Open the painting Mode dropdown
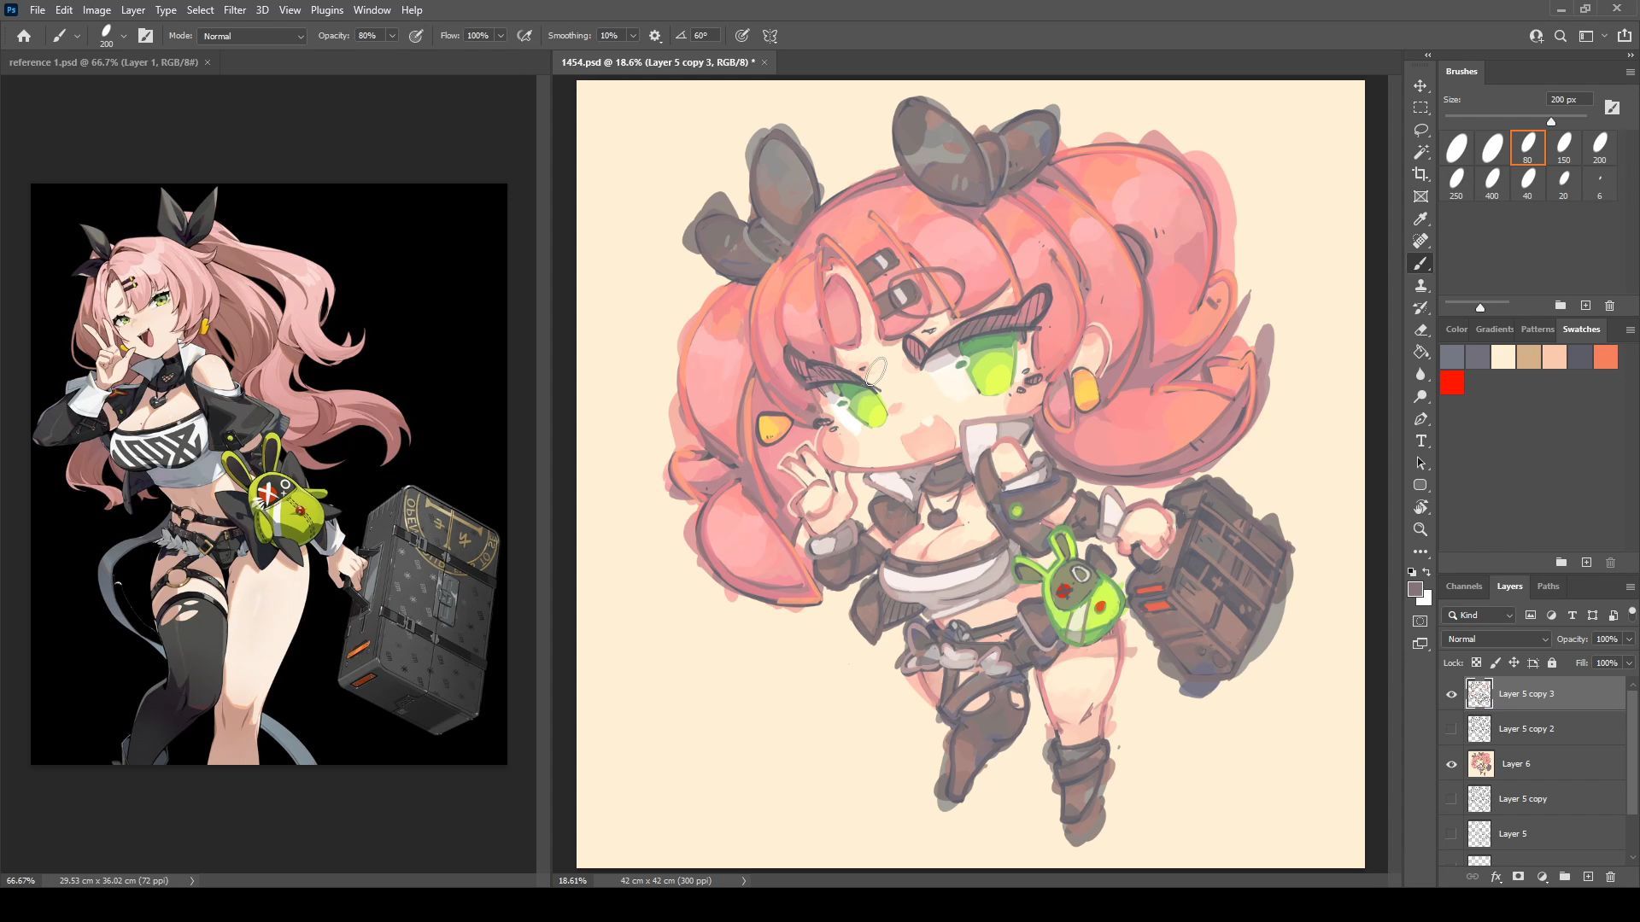Image resolution: width=1640 pixels, height=922 pixels. click(252, 36)
